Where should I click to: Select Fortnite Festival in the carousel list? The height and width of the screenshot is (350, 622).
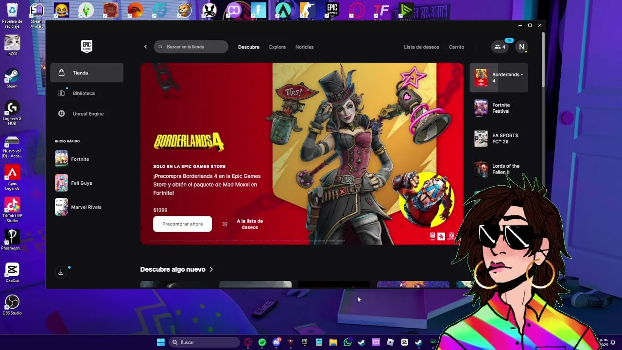499,108
